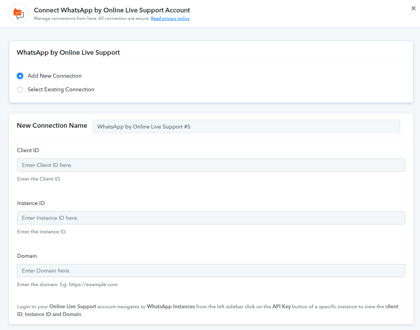420x330 pixels.
Task: Open the Read privacy policy link
Action: click(x=170, y=18)
